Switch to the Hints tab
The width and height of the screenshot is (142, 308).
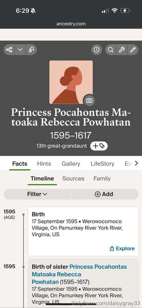(44, 164)
